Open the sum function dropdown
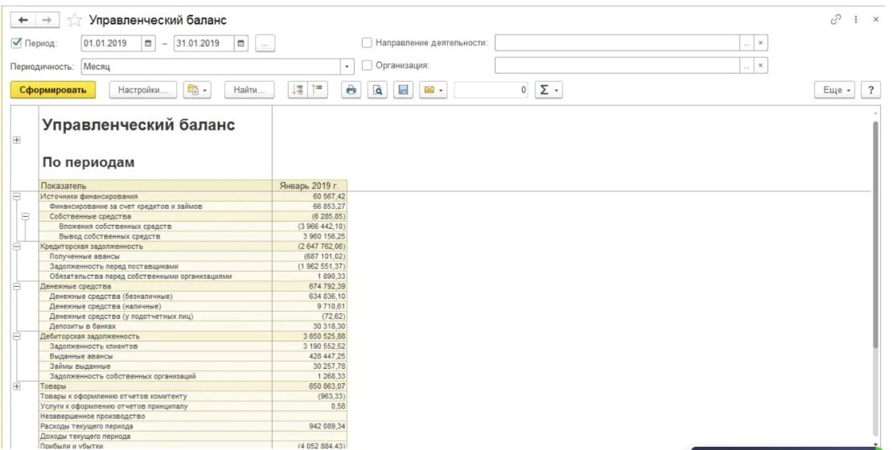893x450 pixels. (549, 91)
